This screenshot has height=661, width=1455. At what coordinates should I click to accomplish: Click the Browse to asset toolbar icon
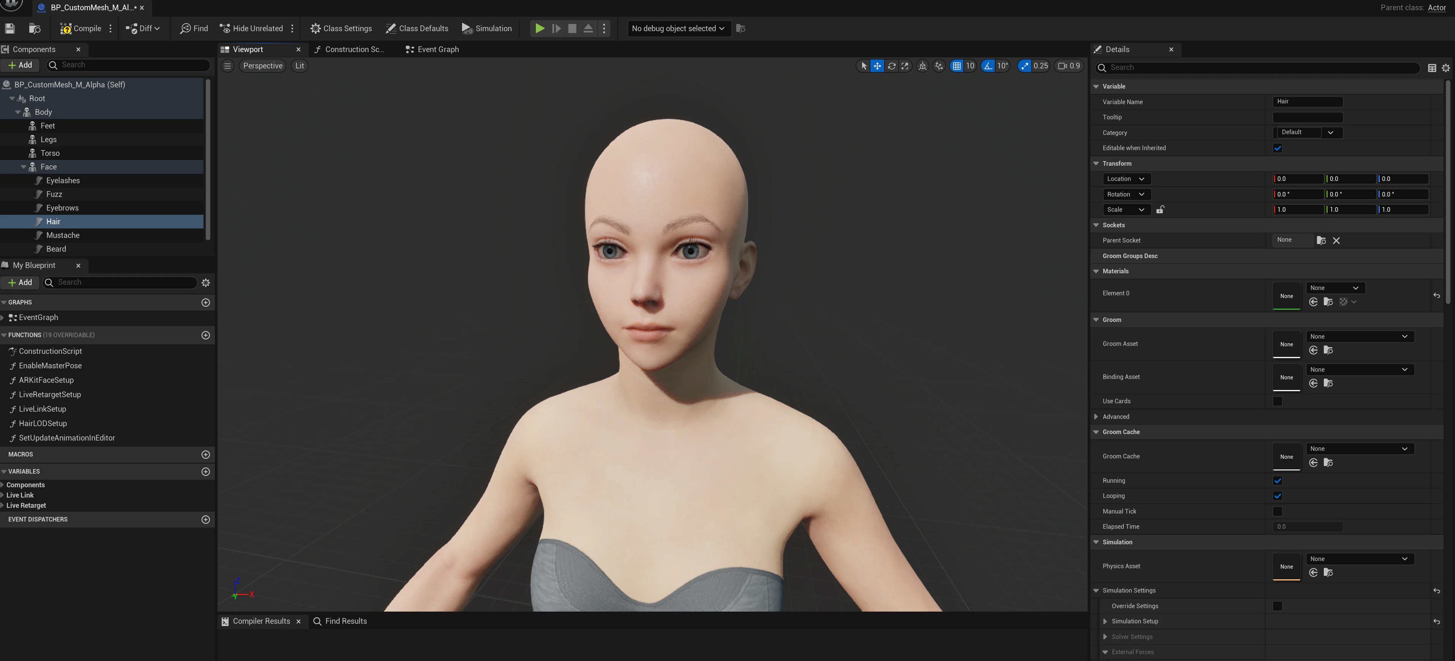35,28
